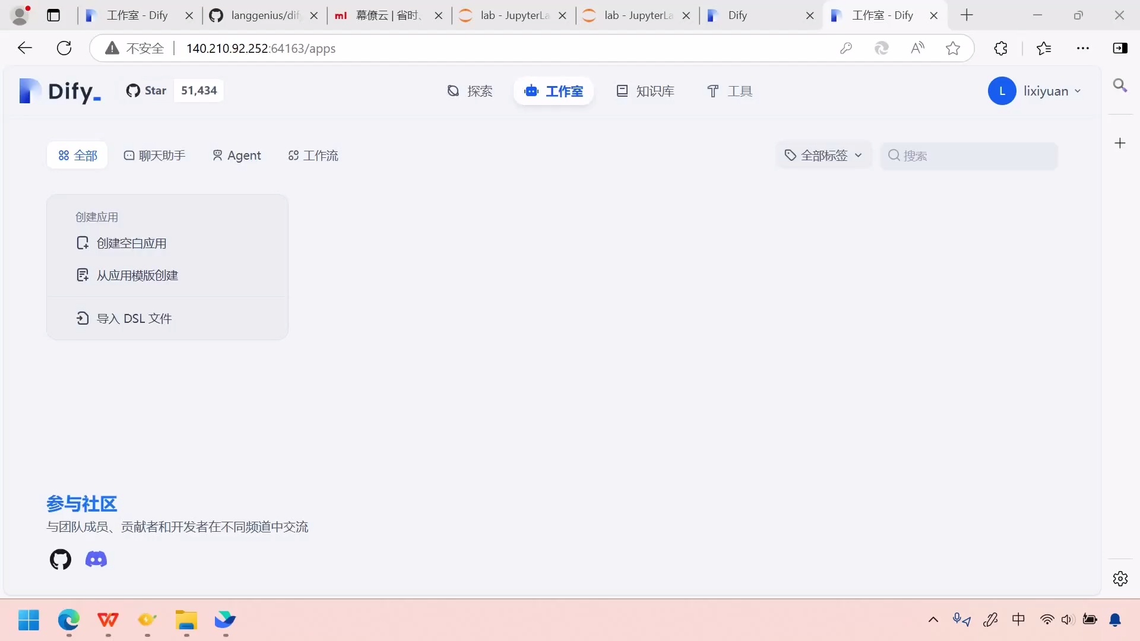Image resolution: width=1140 pixels, height=641 pixels.
Task: Click 创建空白应用 to create blank app
Action: point(132,243)
